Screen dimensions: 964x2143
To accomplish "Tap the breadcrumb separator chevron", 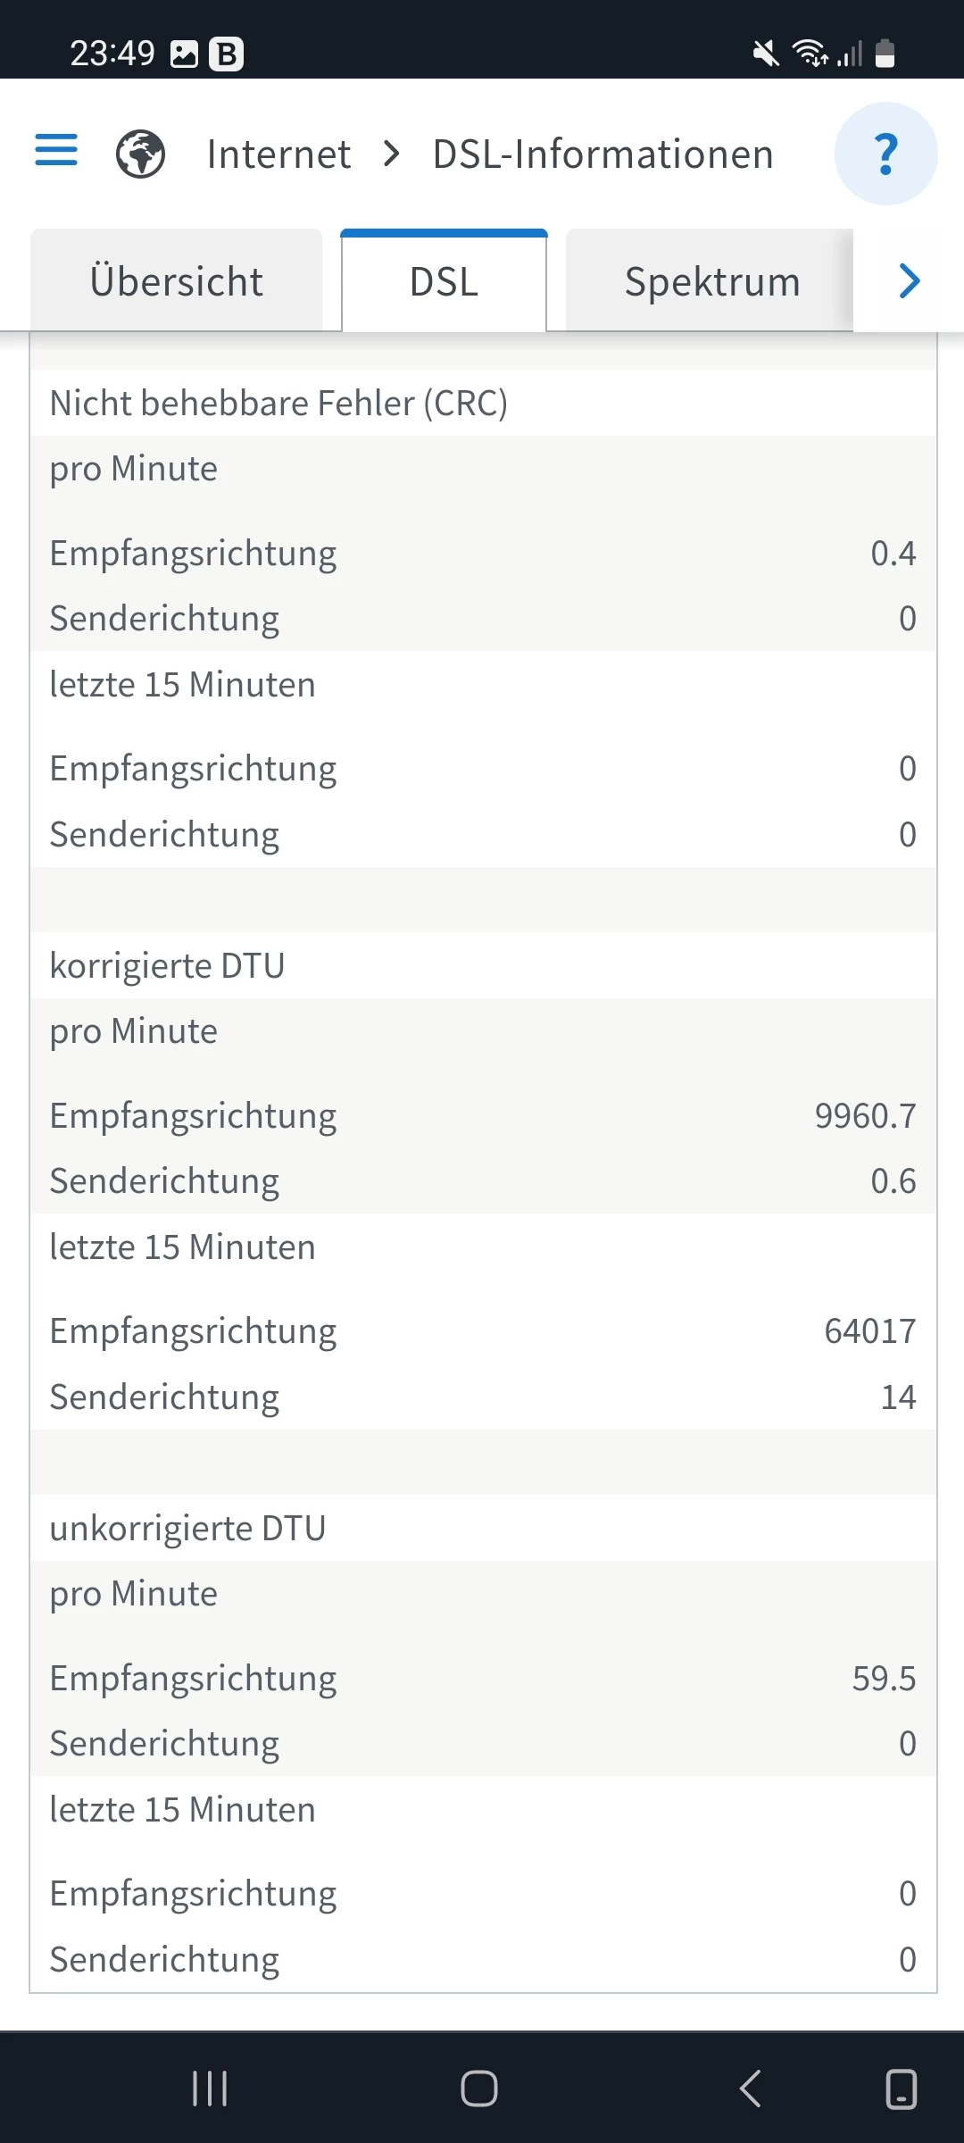I will tap(391, 154).
